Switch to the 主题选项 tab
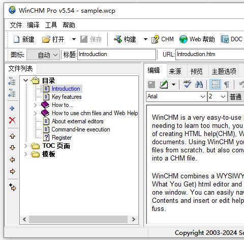The image size is (244, 240). (224, 71)
